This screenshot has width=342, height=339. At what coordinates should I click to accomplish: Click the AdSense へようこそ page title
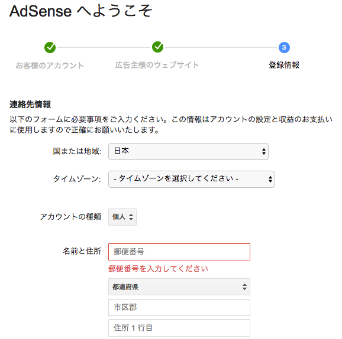point(80,11)
